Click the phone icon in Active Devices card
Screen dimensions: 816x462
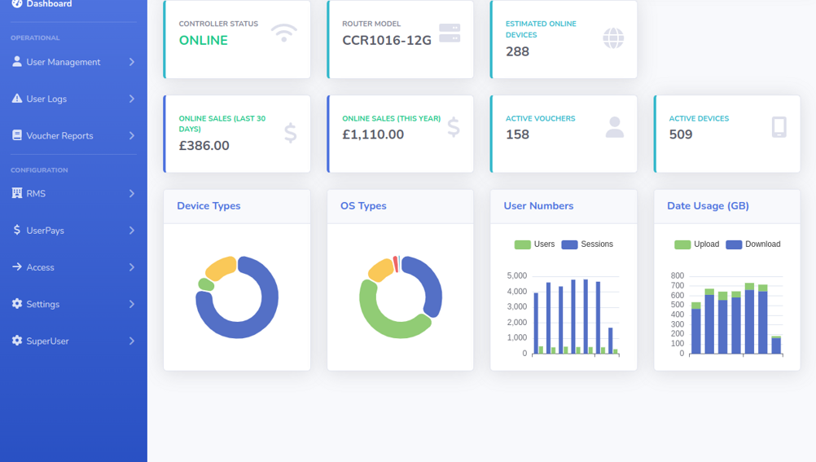click(779, 127)
